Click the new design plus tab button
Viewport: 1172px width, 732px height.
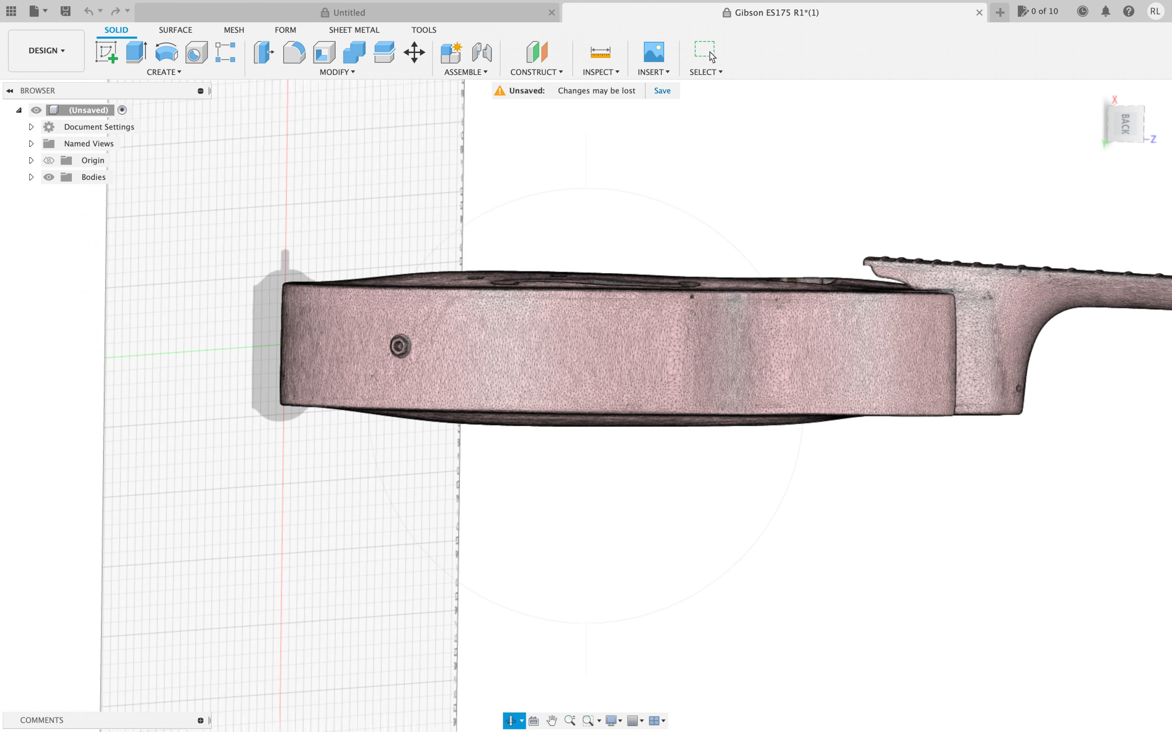1000,12
